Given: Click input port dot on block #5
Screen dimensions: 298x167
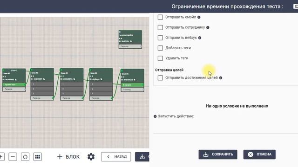Looking at the screenshot, I should coord(122,71).
